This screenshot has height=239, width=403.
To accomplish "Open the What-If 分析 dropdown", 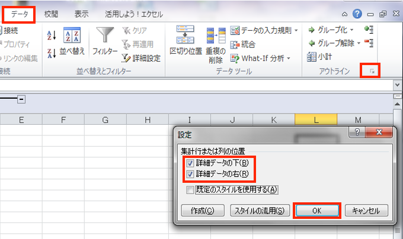I will 289,59.
